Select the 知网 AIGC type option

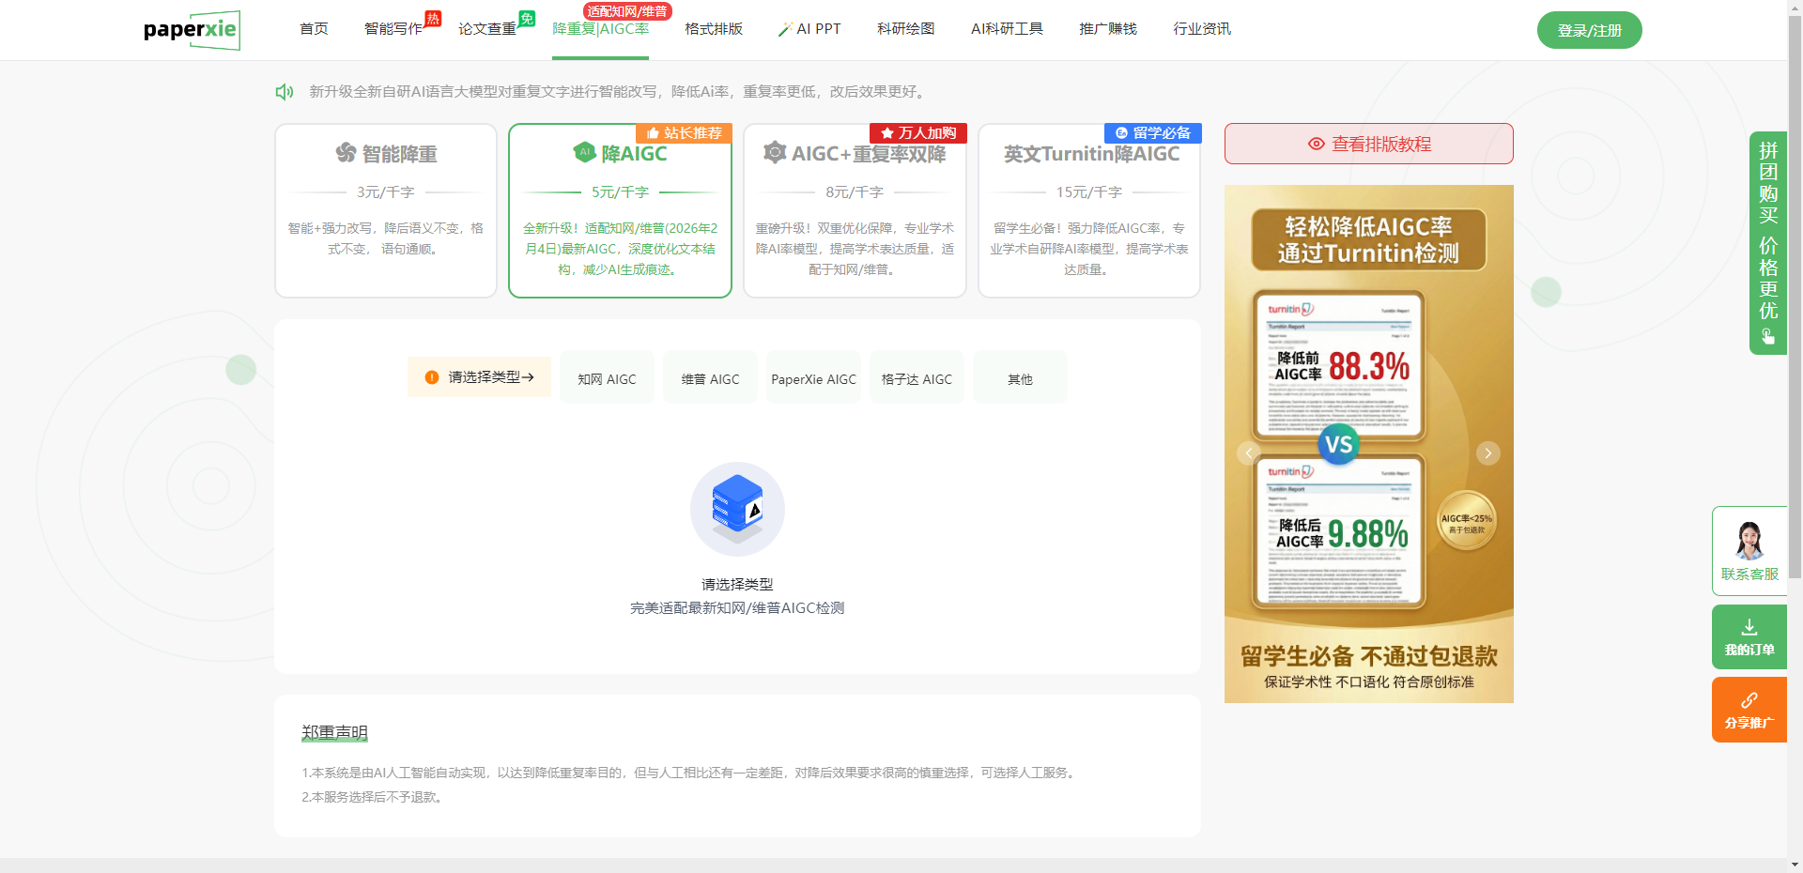pyautogui.click(x=607, y=379)
